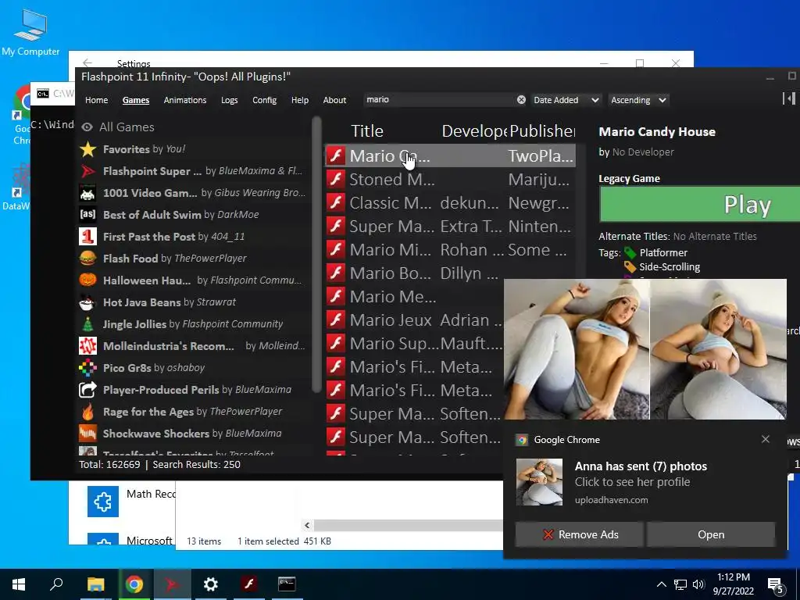800x600 pixels.
Task: Open Player-Produced Perils arrow icon
Action: pyautogui.click(x=87, y=389)
